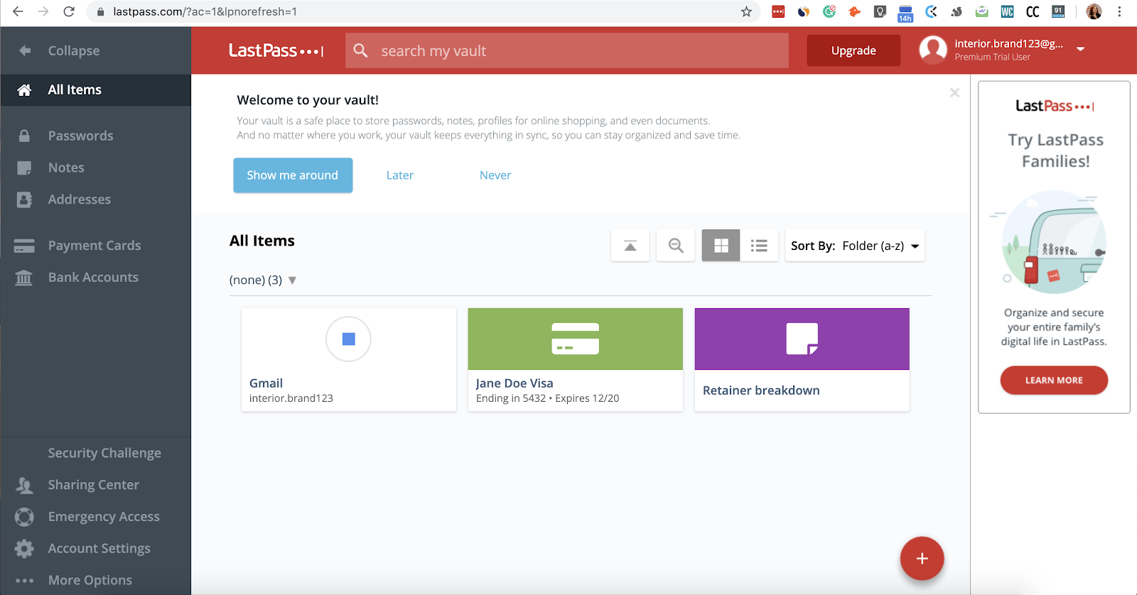Dismiss the welcome banner with the X
Screen dimensions: 1137x595
(954, 93)
